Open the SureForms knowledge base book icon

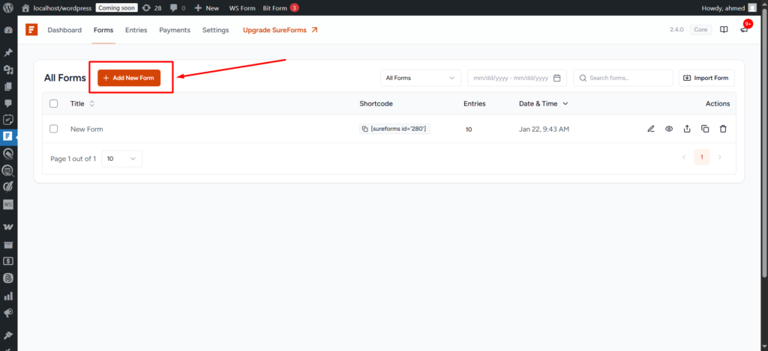pyautogui.click(x=724, y=30)
